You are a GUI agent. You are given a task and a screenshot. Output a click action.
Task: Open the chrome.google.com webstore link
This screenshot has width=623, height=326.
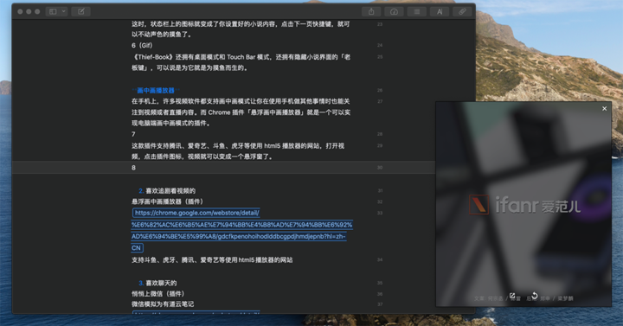click(x=196, y=213)
